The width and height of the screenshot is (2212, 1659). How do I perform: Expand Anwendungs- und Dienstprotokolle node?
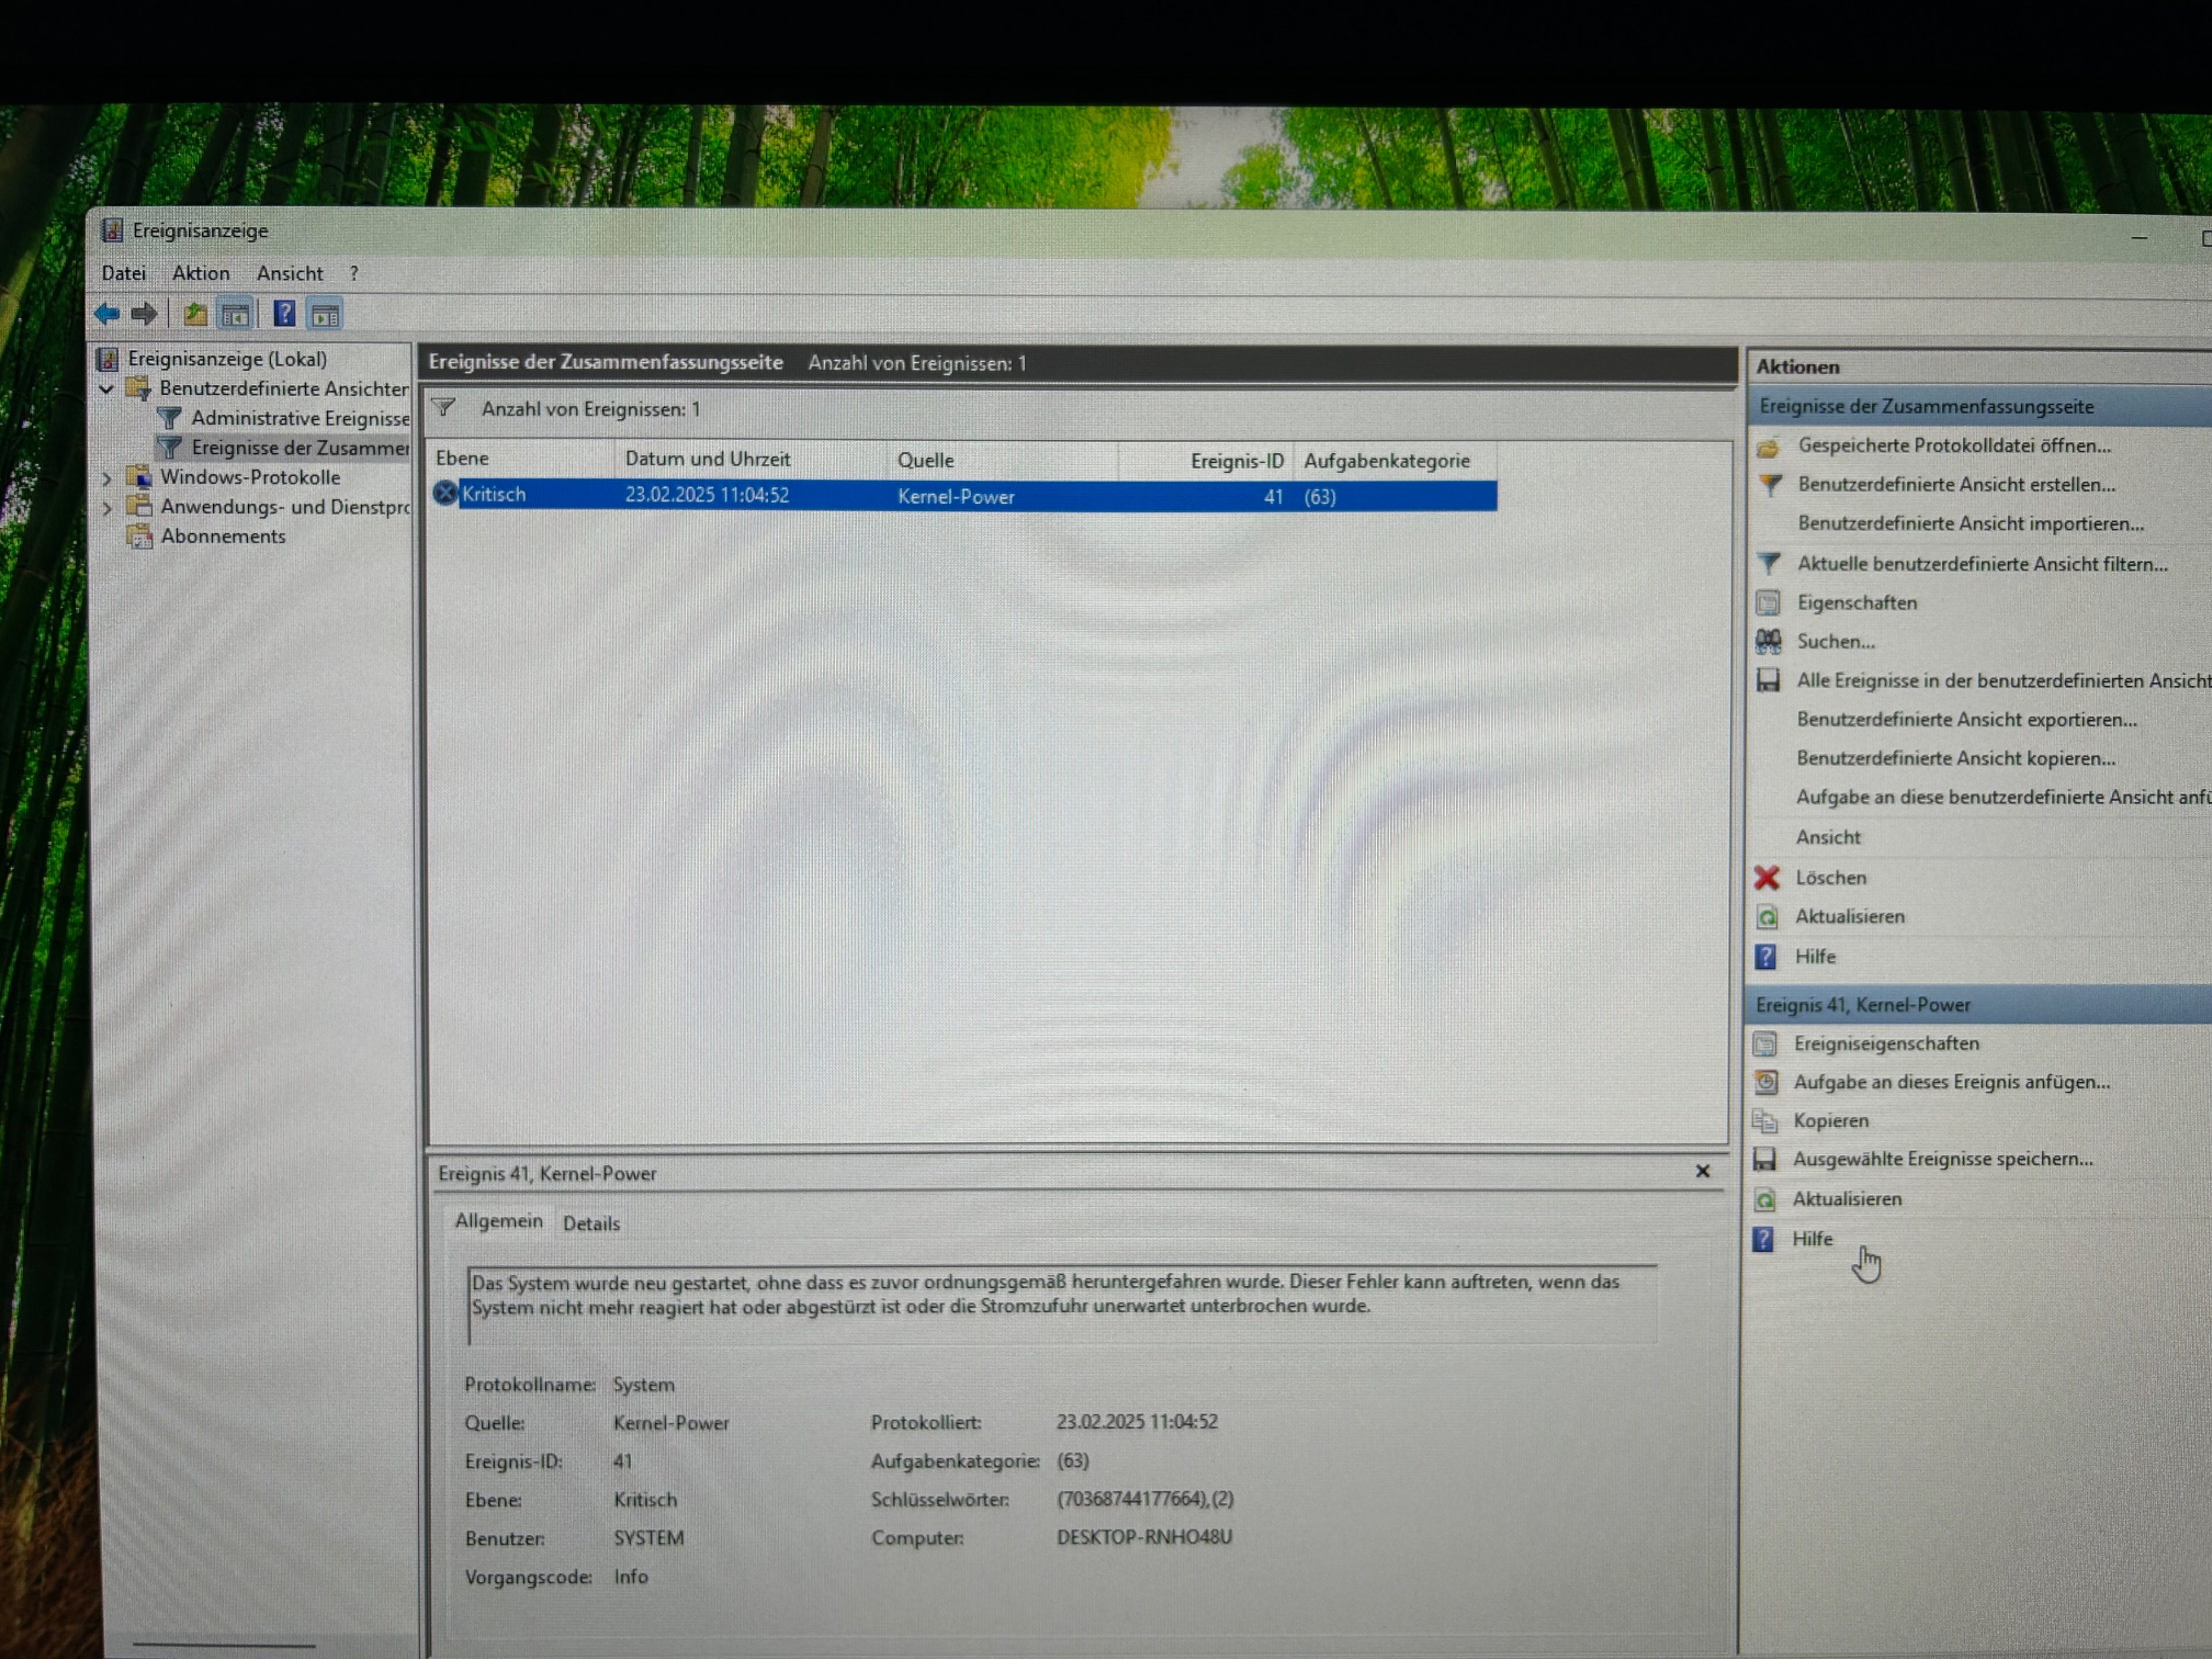(x=106, y=508)
